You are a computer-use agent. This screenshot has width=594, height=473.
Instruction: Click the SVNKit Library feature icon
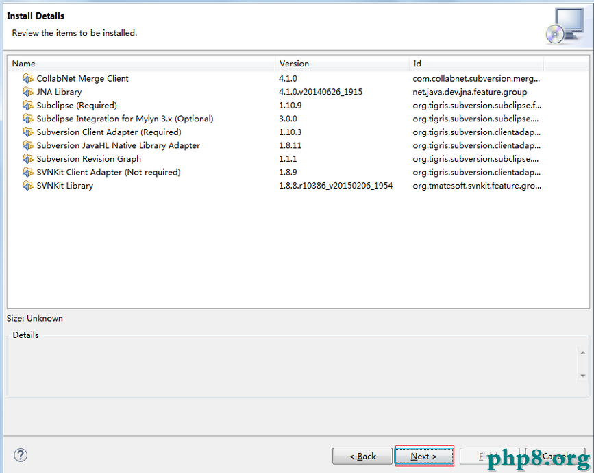(x=27, y=186)
